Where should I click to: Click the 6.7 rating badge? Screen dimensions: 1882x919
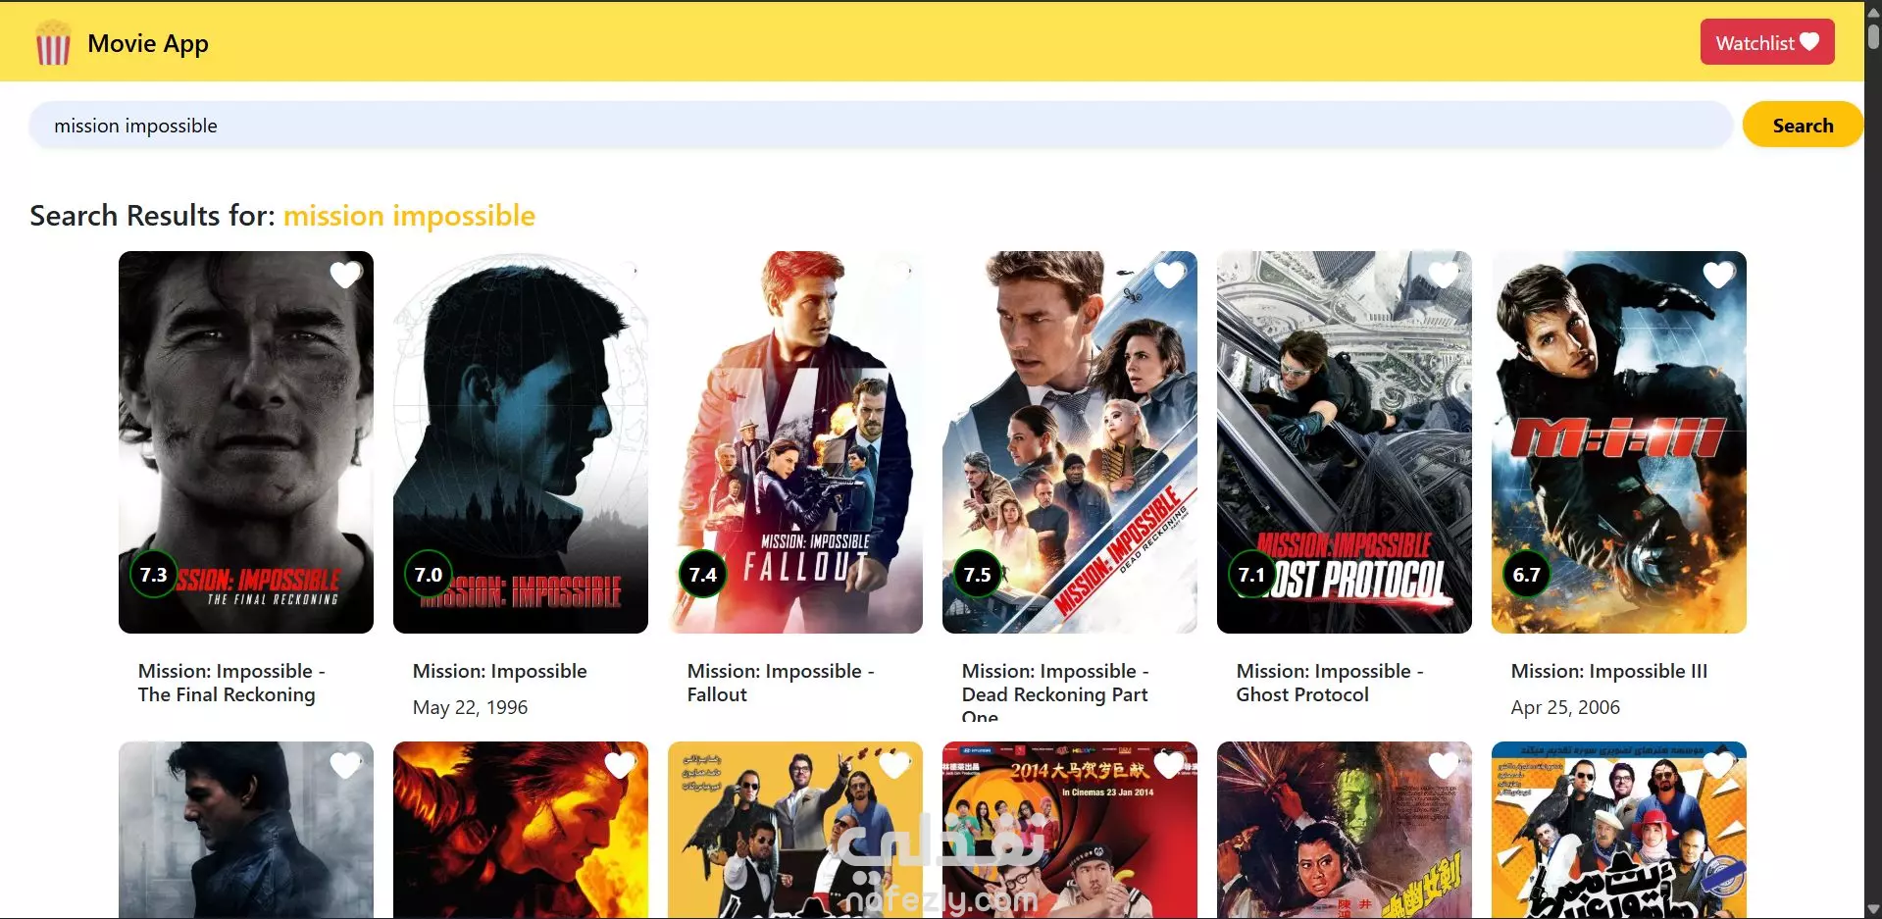tap(1527, 575)
